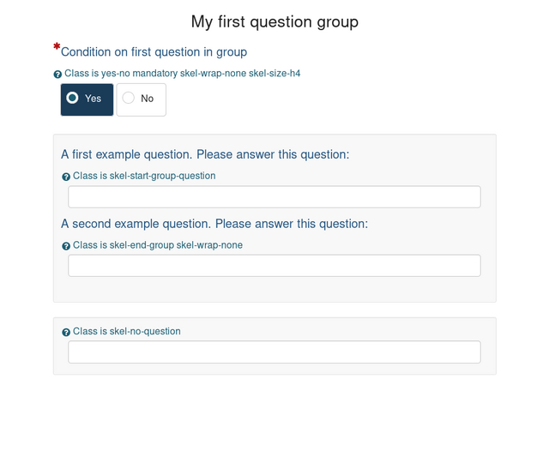Select the Yes radio button

pos(72,98)
